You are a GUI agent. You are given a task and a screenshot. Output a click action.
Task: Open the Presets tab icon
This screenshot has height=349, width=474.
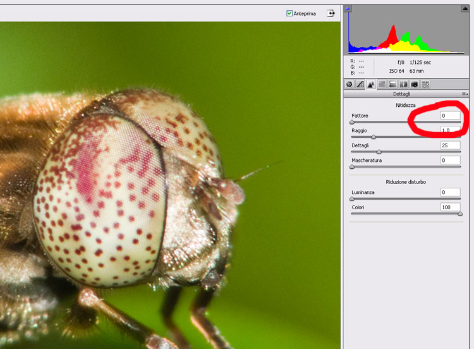[x=425, y=84]
